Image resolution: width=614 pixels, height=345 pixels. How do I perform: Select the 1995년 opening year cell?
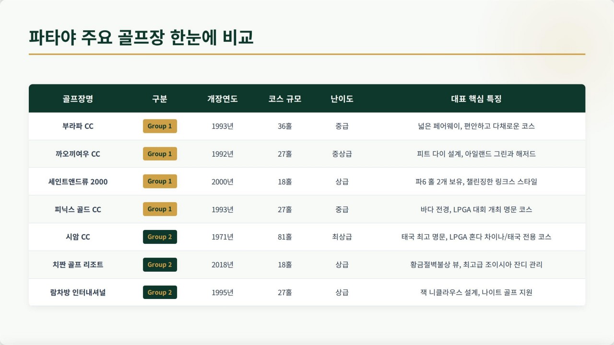point(223,292)
